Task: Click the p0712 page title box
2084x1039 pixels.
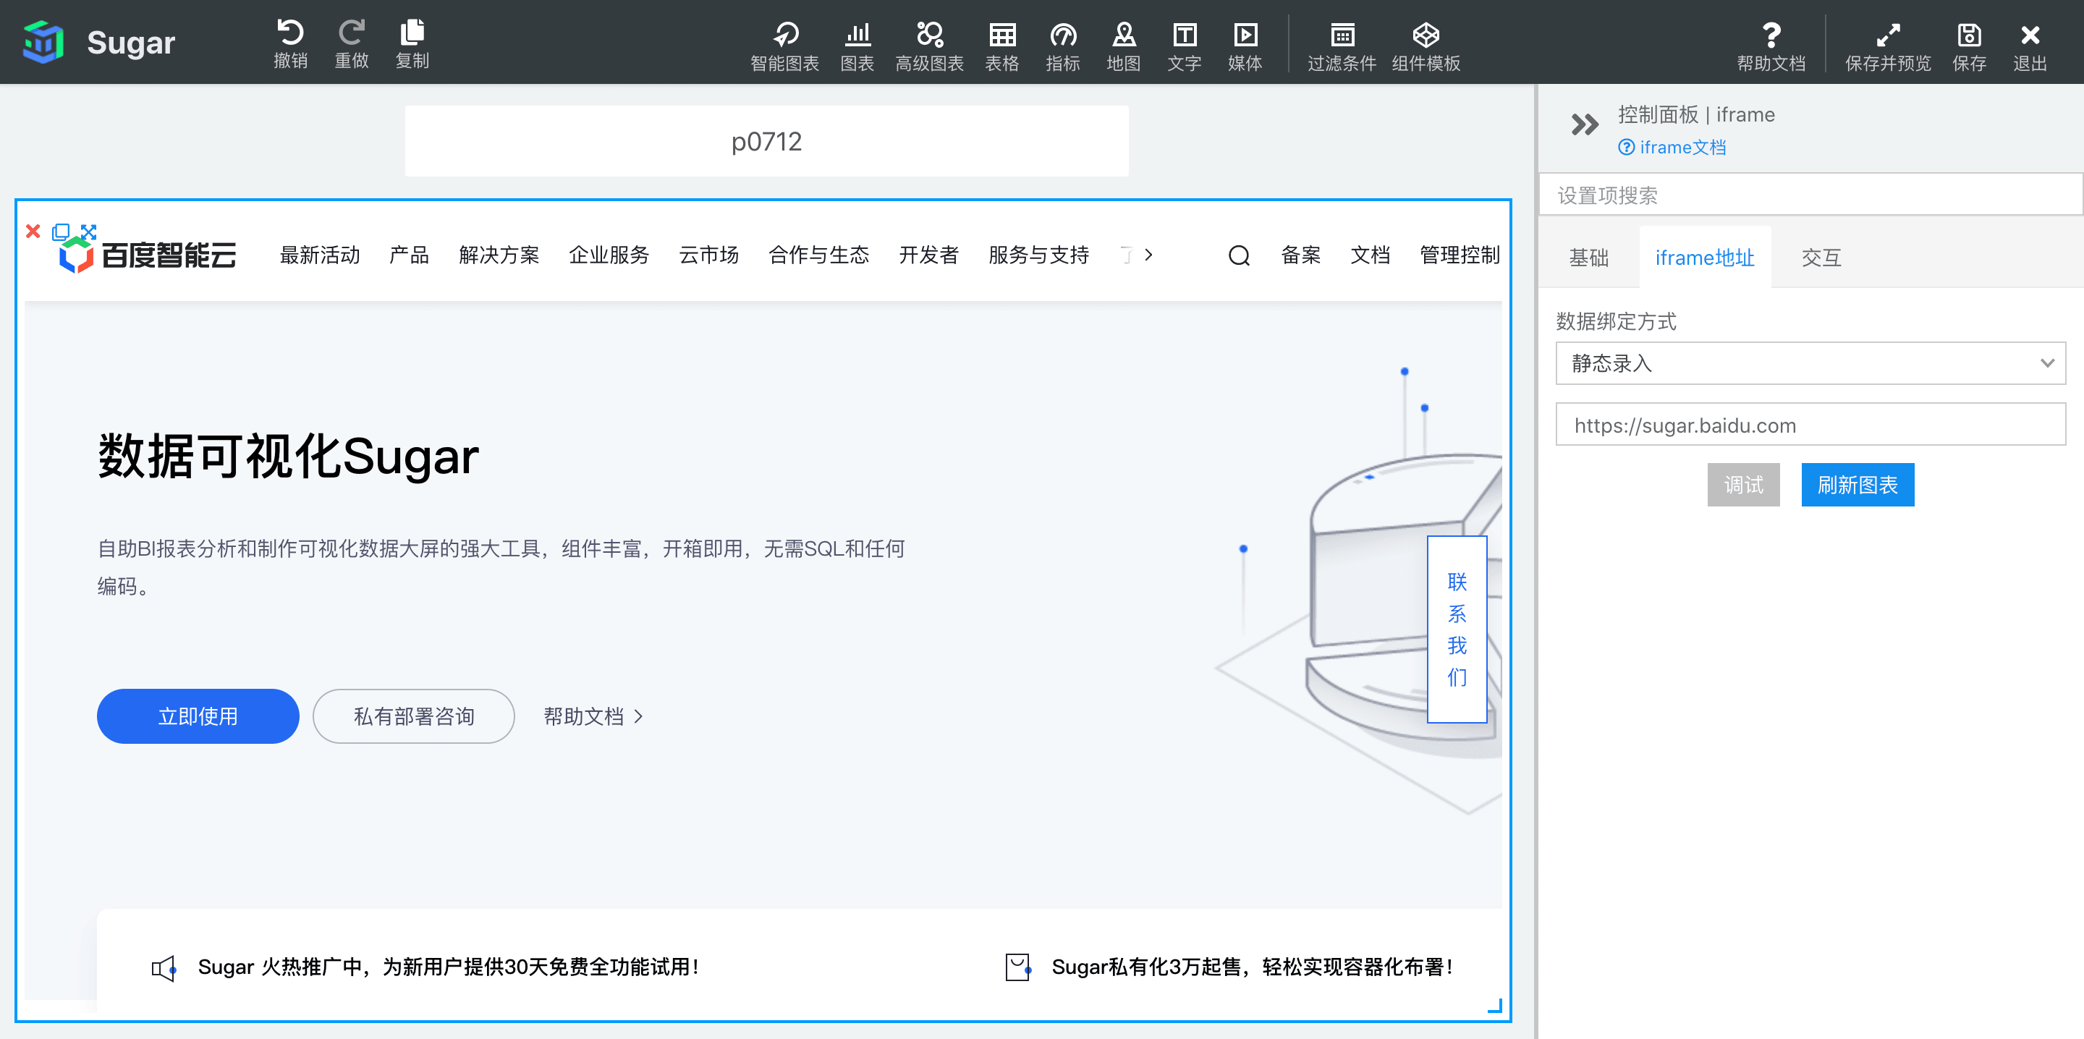Action: tap(766, 141)
